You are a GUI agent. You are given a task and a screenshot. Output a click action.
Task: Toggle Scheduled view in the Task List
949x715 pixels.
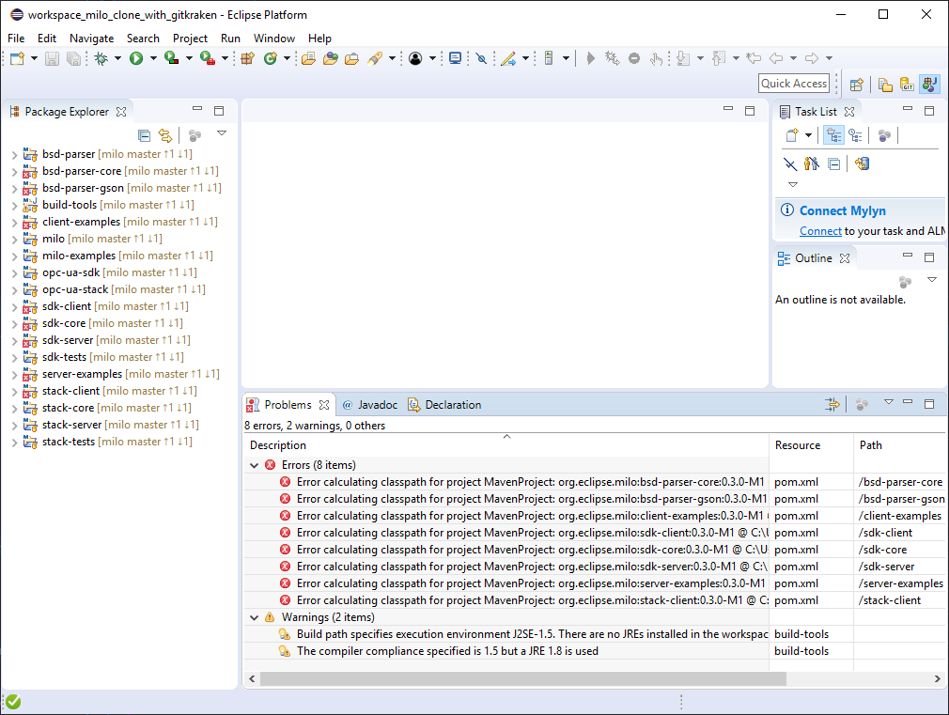click(x=855, y=135)
